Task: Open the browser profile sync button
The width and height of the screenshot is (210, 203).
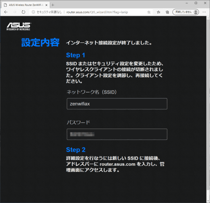Action: (x=185, y=12)
